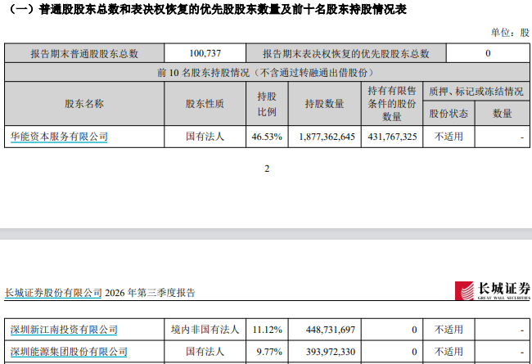The width and height of the screenshot is (532, 364).
Task: Select the share count 448,731,697
Action: pyautogui.click(x=331, y=330)
